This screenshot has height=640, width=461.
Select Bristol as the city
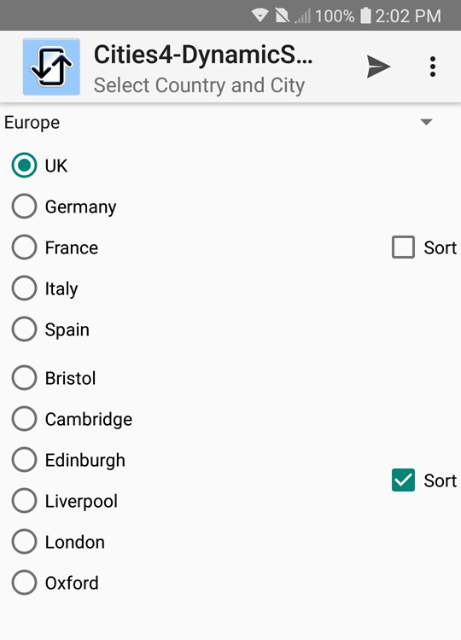pyautogui.click(x=54, y=378)
